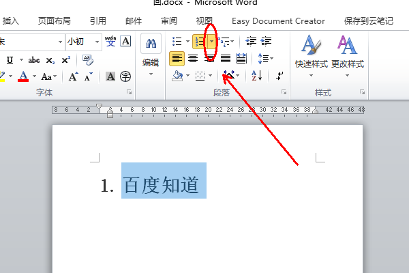Apply the red font color
This screenshot has width=409, height=273.
23,76
